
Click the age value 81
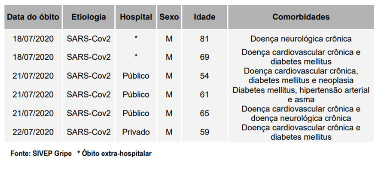(204, 39)
